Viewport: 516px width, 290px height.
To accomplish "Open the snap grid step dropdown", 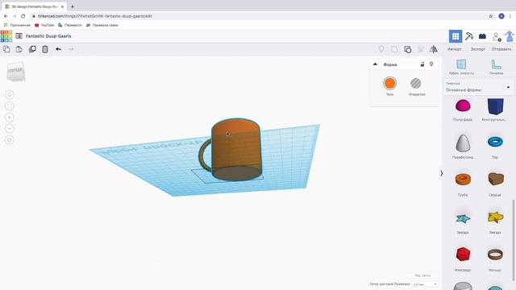I will click(x=425, y=284).
